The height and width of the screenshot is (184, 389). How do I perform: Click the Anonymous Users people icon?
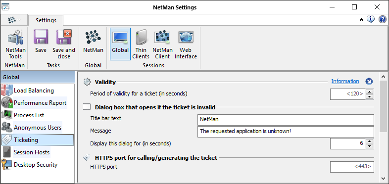[x=7, y=128]
